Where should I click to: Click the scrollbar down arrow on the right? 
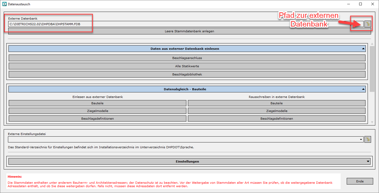click(372, 122)
